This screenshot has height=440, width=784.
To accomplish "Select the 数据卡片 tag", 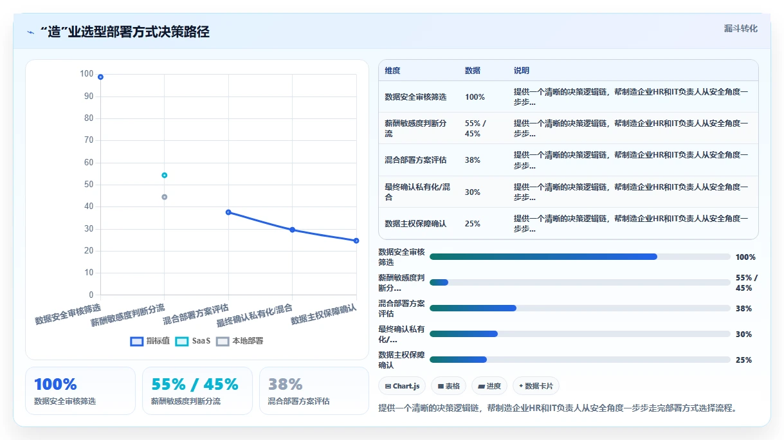I will (x=536, y=386).
